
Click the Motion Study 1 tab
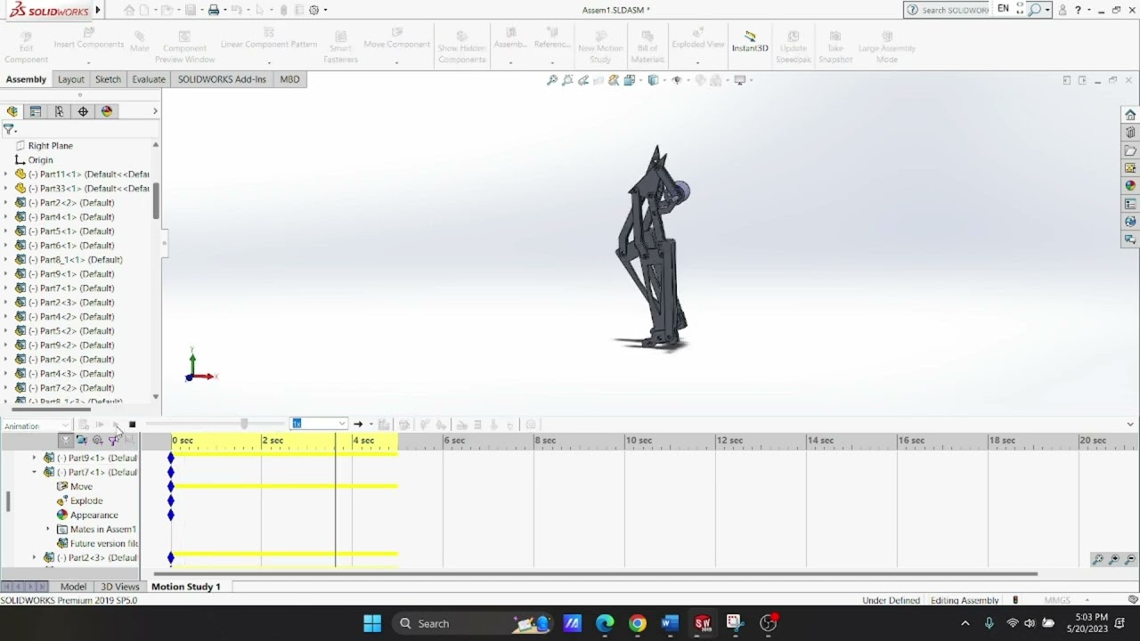point(186,587)
